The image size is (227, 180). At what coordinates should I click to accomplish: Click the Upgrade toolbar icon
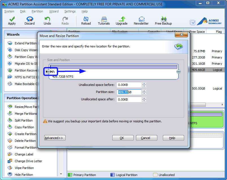(122, 19)
